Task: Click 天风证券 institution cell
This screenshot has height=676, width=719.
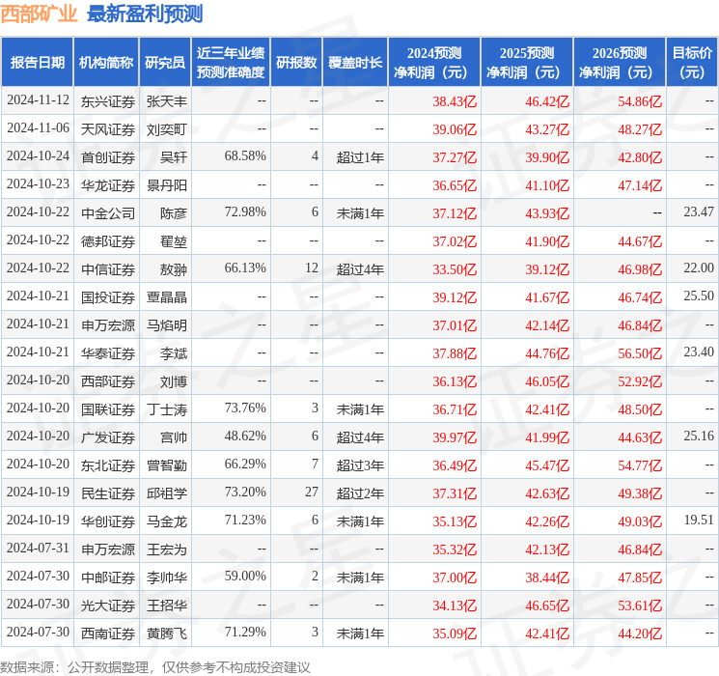Action: click(108, 129)
